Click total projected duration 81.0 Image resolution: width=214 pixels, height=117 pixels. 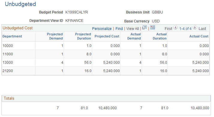pyautogui.click(x=84, y=108)
